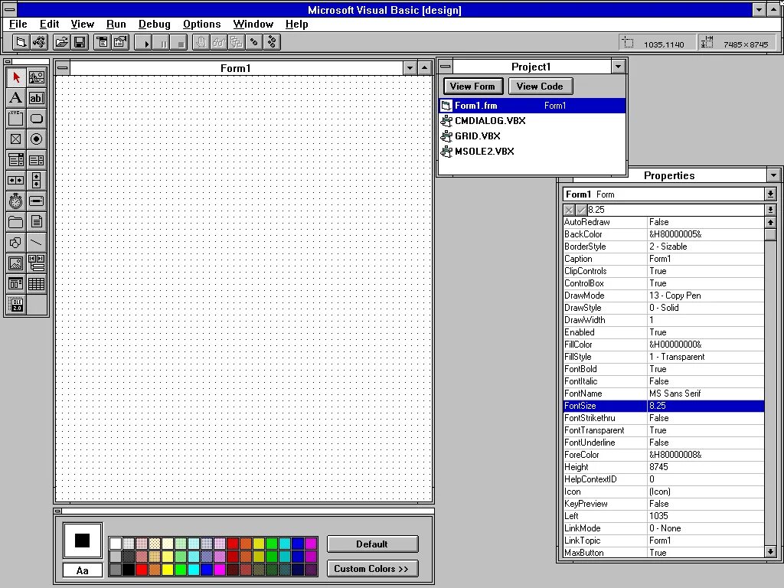
Task: Click the Open Project folder icon
Action: click(x=61, y=43)
